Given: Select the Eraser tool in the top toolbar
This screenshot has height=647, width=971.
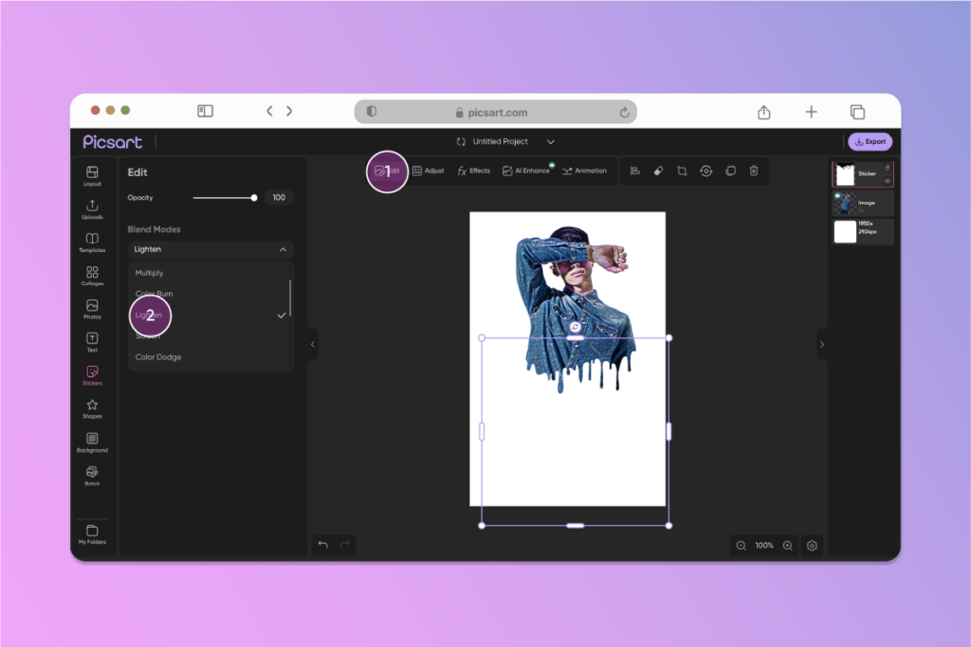Looking at the screenshot, I should (658, 171).
